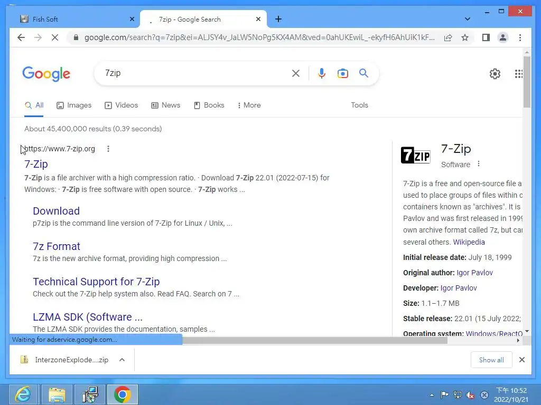Clear the search box with X icon
541x405 pixels.
click(296, 73)
